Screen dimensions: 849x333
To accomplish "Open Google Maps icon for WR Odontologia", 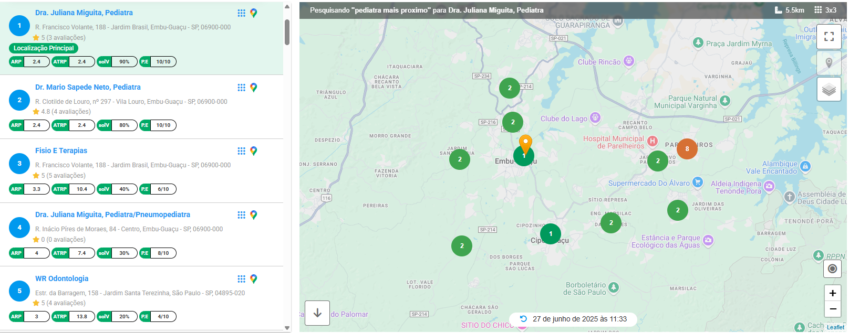I will coord(254,279).
